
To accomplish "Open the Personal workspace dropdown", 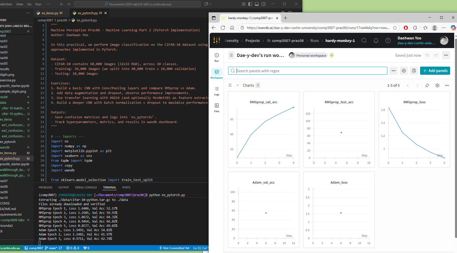I will (x=311, y=55).
